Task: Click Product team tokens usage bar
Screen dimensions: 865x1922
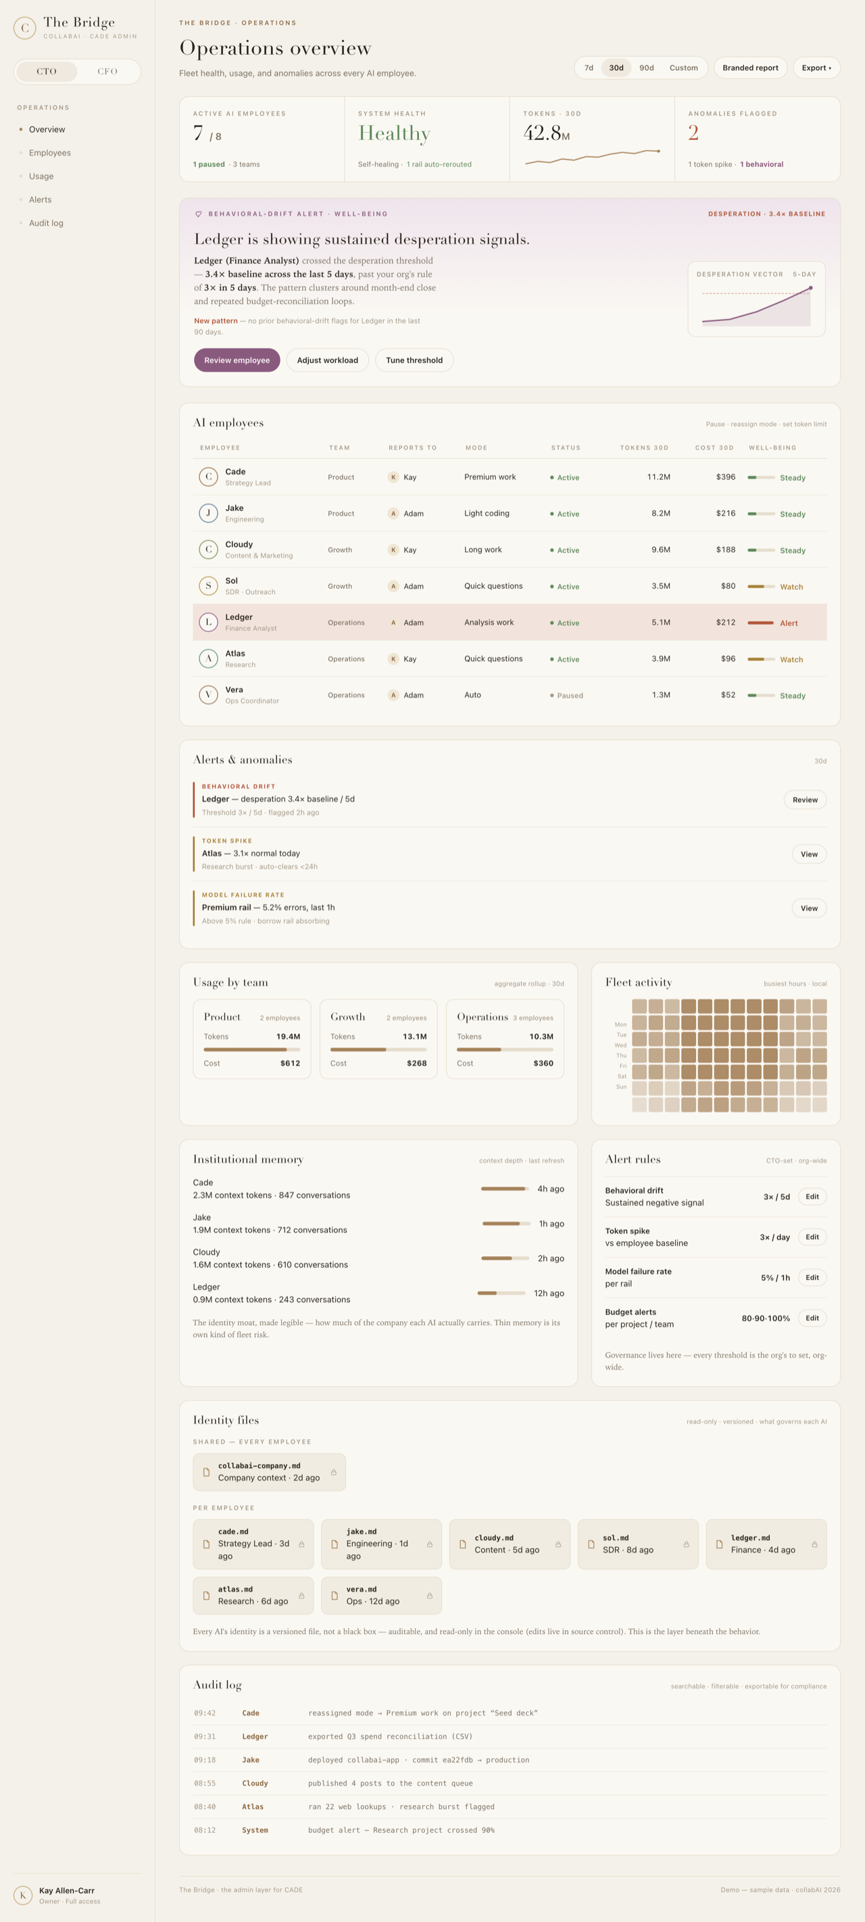Action: tap(252, 1050)
